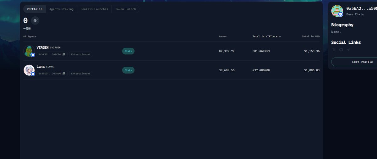Click the Total in USD header
The image size is (377, 159).
pyautogui.click(x=311, y=36)
